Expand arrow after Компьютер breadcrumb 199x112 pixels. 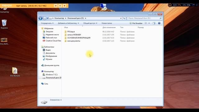pyautogui.click(x=66, y=18)
